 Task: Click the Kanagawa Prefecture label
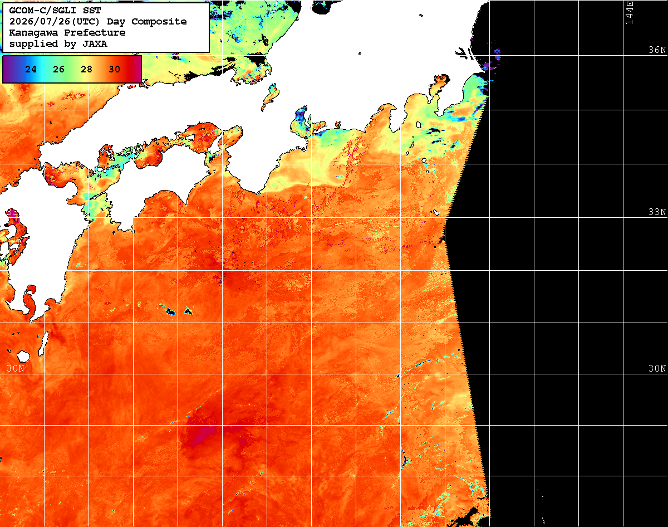pyautogui.click(x=67, y=33)
